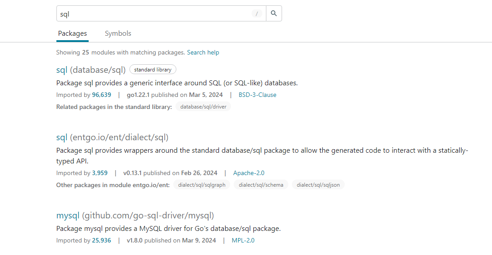Open the database/sql/driver related package

(203, 107)
